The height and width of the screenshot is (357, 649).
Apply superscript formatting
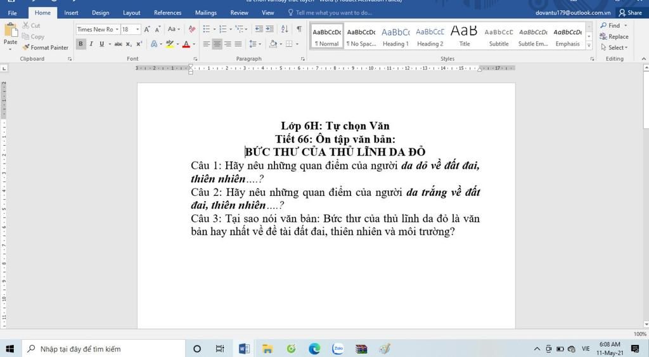[139, 44]
